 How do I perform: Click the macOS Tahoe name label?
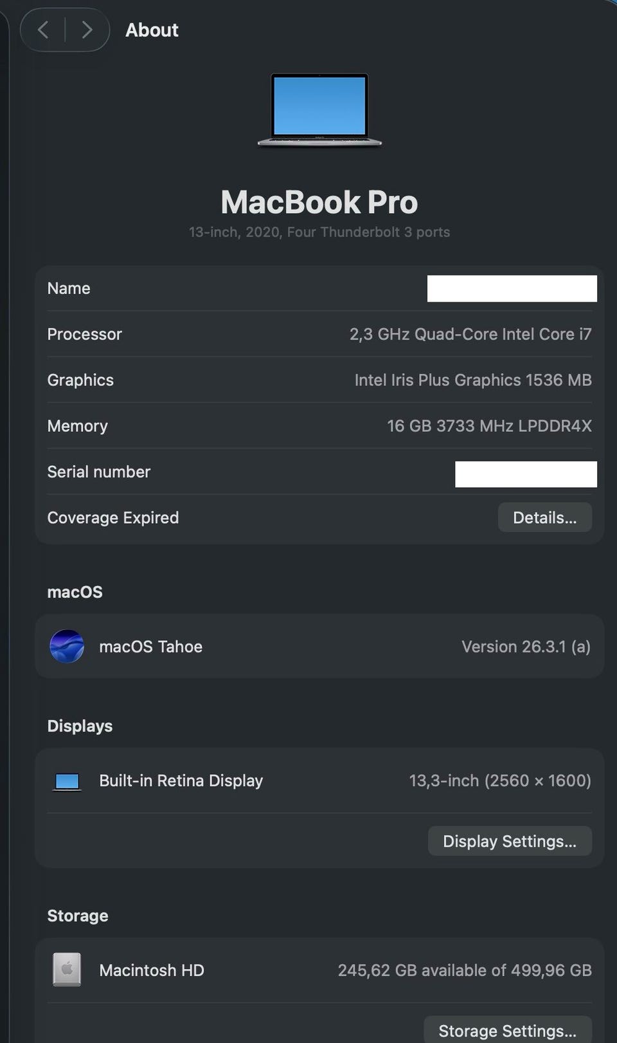(150, 647)
